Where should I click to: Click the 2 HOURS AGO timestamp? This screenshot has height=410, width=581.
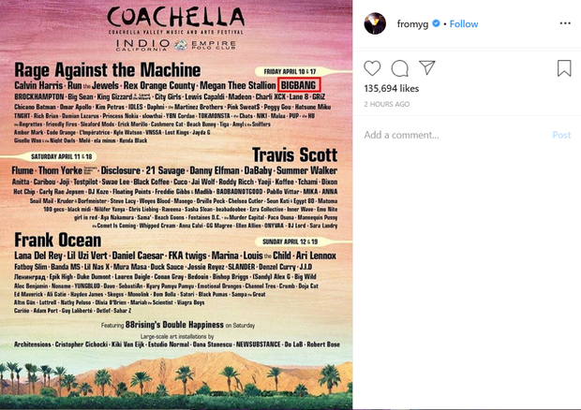(x=386, y=104)
